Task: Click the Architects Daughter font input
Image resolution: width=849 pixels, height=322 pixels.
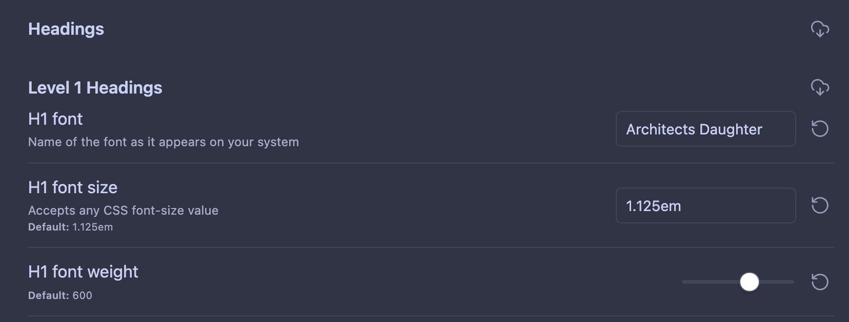Action: [x=705, y=129]
